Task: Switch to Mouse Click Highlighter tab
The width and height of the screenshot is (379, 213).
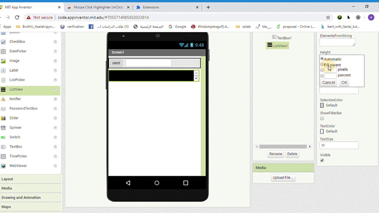Action: click(98, 7)
